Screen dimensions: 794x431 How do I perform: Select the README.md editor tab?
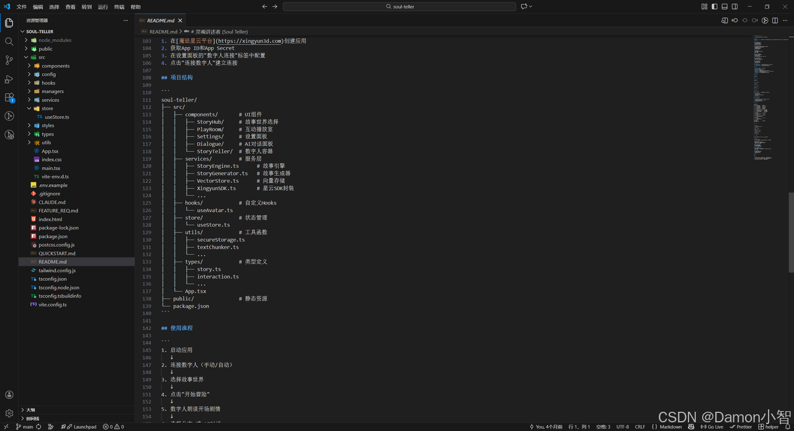(160, 20)
